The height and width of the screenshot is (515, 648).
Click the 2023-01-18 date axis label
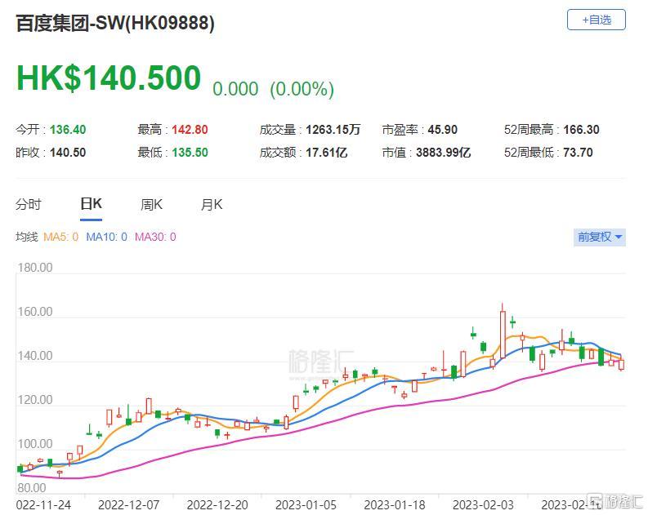[x=395, y=504]
